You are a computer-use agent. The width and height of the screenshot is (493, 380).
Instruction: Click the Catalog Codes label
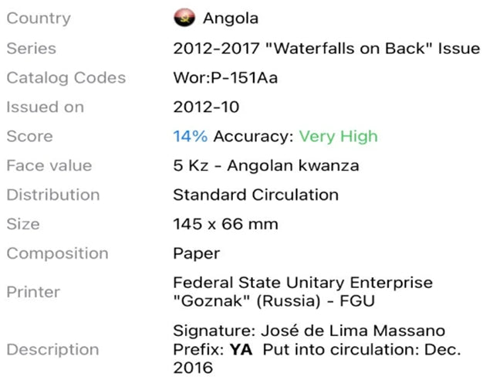[x=66, y=78]
